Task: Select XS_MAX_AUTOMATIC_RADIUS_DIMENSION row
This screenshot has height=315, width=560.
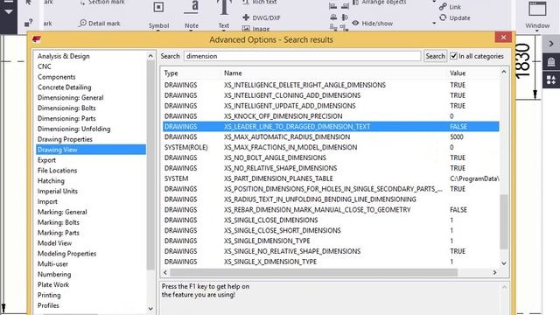Action: (331, 136)
